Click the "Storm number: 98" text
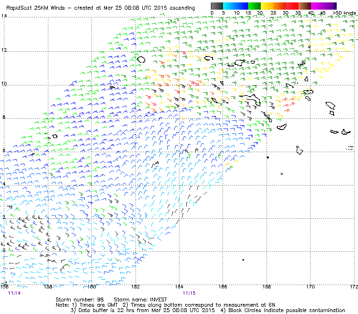 80,300
